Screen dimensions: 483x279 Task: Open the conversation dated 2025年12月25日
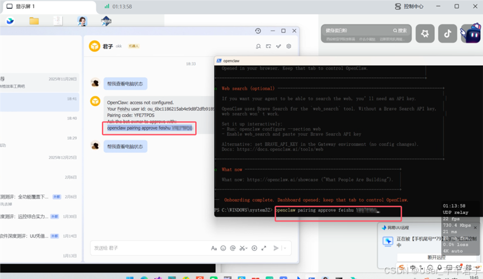40,161
